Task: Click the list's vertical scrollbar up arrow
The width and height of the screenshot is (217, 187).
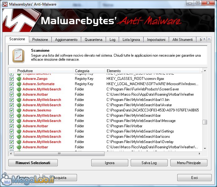Action: (x=205, y=71)
